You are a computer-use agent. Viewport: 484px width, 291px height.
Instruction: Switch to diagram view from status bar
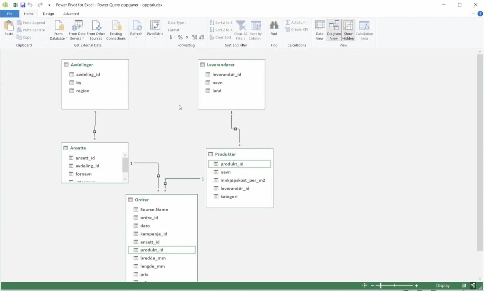[473, 286]
